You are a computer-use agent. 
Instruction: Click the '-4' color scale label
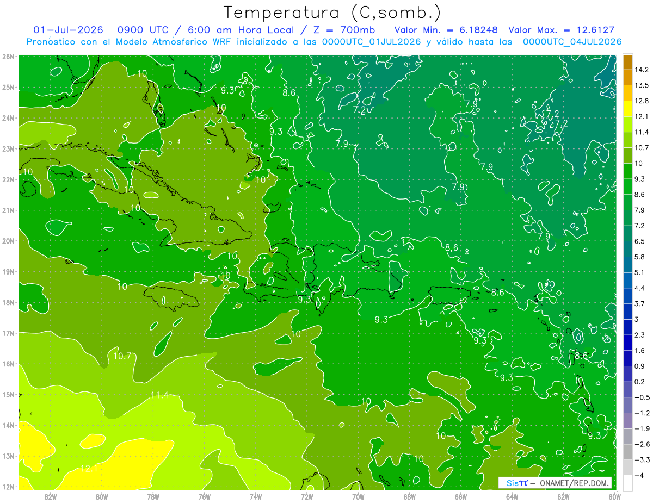pos(640,476)
